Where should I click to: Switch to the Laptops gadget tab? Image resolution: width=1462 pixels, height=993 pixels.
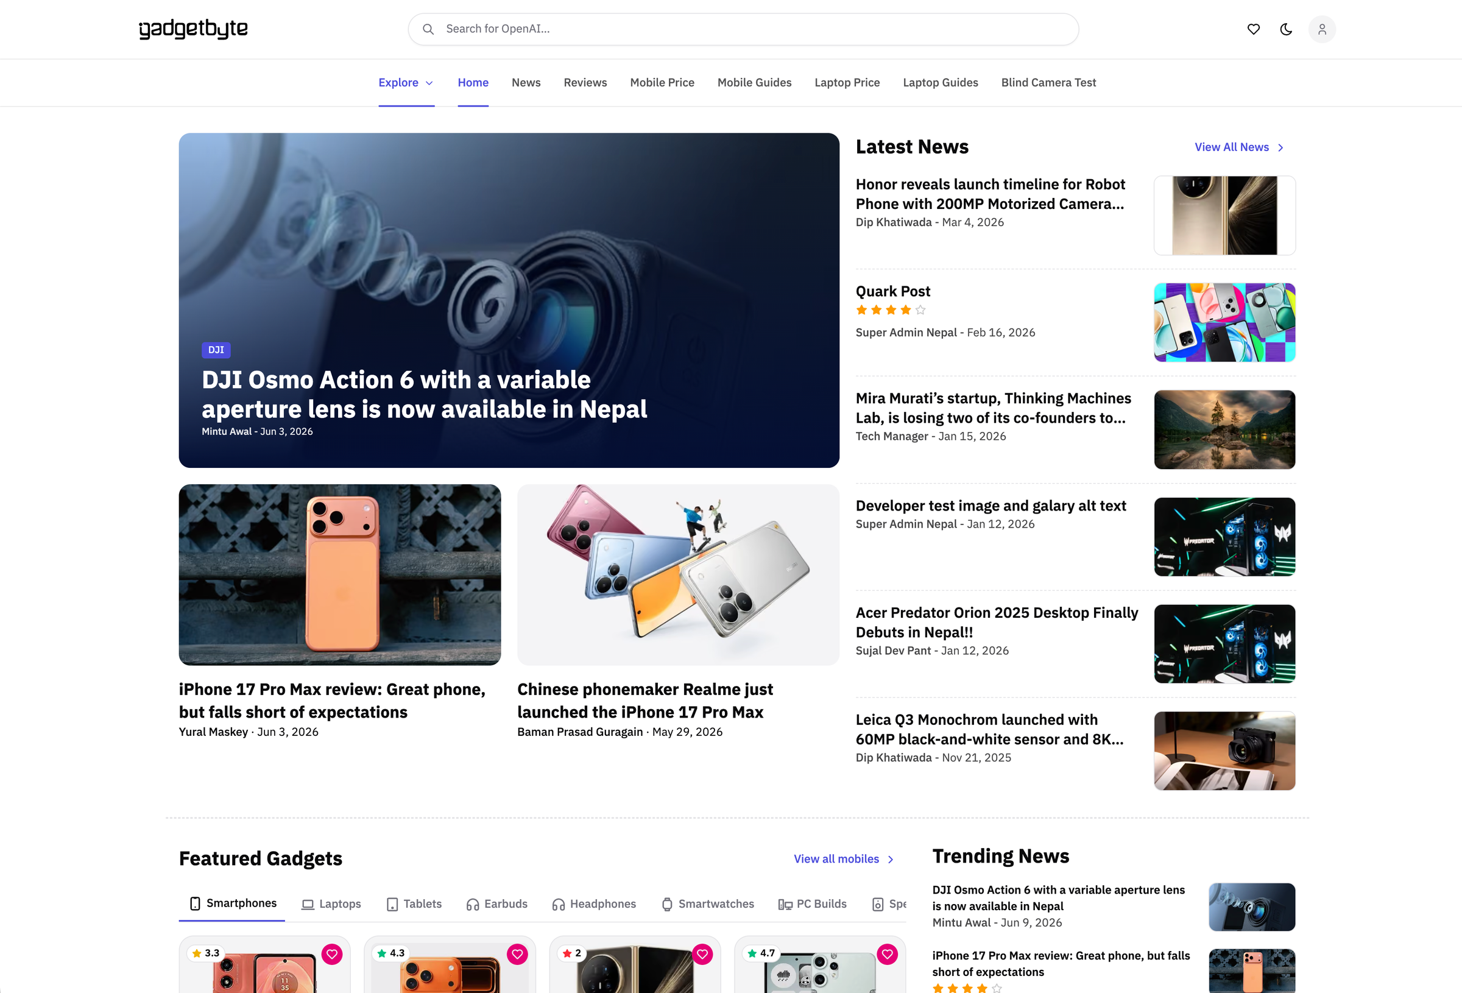tap(331, 903)
